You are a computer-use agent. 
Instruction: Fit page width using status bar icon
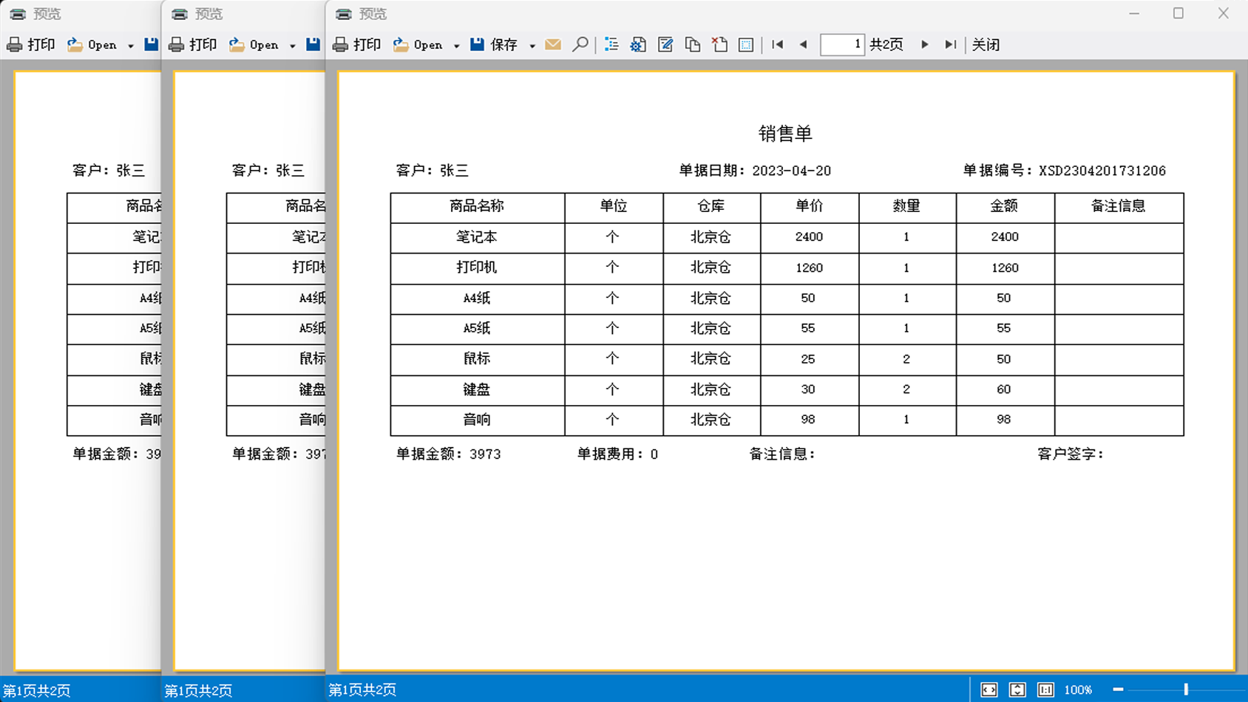coord(988,689)
